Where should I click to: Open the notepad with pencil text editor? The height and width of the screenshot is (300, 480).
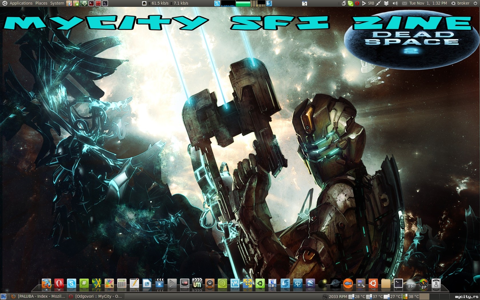point(134,284)
